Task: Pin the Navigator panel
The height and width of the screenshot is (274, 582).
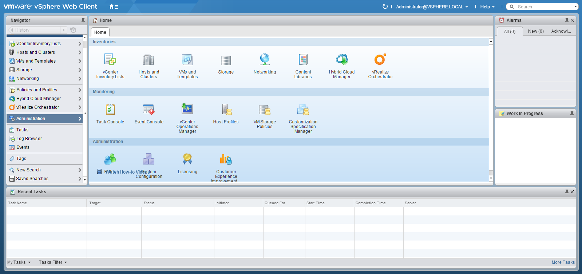Action: click(x=83, y=20)
